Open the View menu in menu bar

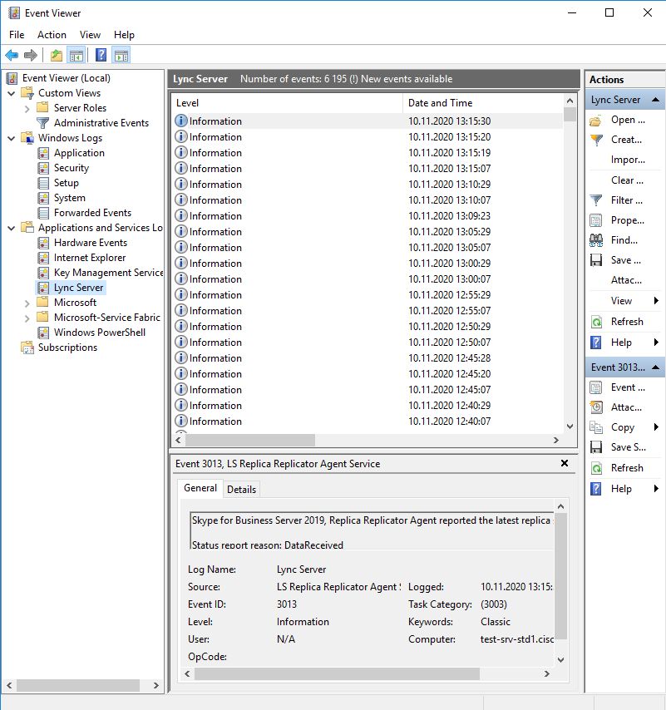point(90,35)
